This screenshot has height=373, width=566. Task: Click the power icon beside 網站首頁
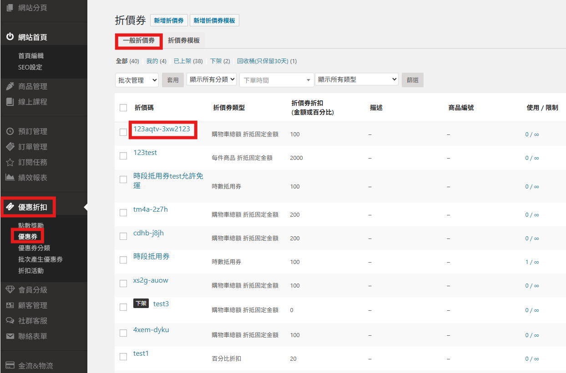coord(10,37)
